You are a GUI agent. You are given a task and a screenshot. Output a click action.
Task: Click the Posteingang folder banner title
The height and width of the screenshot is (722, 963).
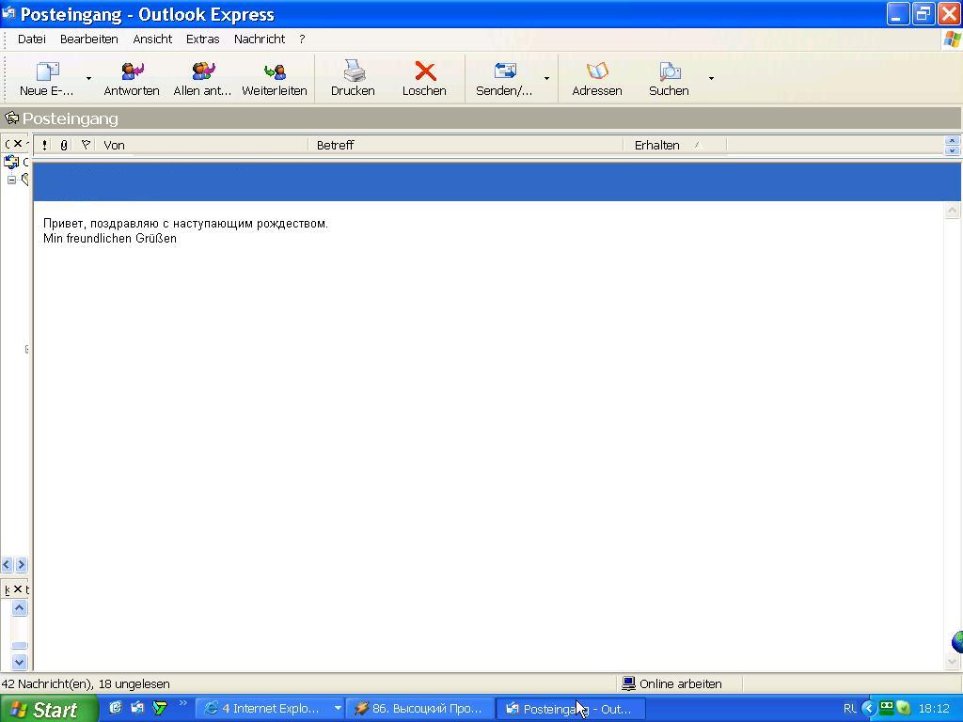point(70,118)
